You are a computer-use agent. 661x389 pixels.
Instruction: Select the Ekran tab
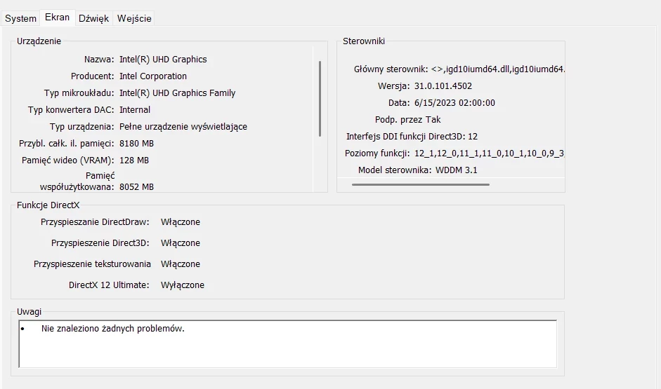(58, 18)
